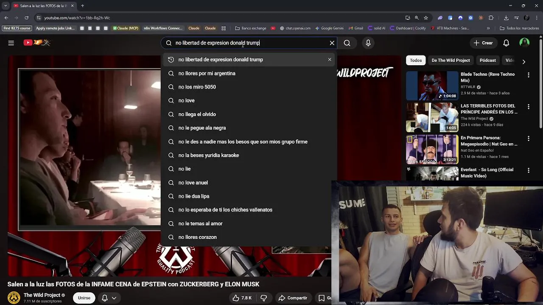
Task: Open The Wild Project channel avatar
Action: pos(14,298)
